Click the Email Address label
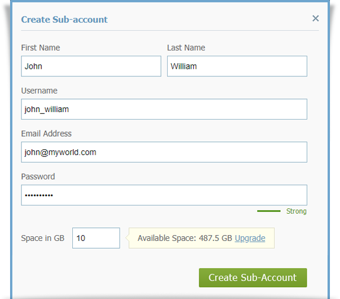The height and width of the screenshot is (299, 340). 46,133
